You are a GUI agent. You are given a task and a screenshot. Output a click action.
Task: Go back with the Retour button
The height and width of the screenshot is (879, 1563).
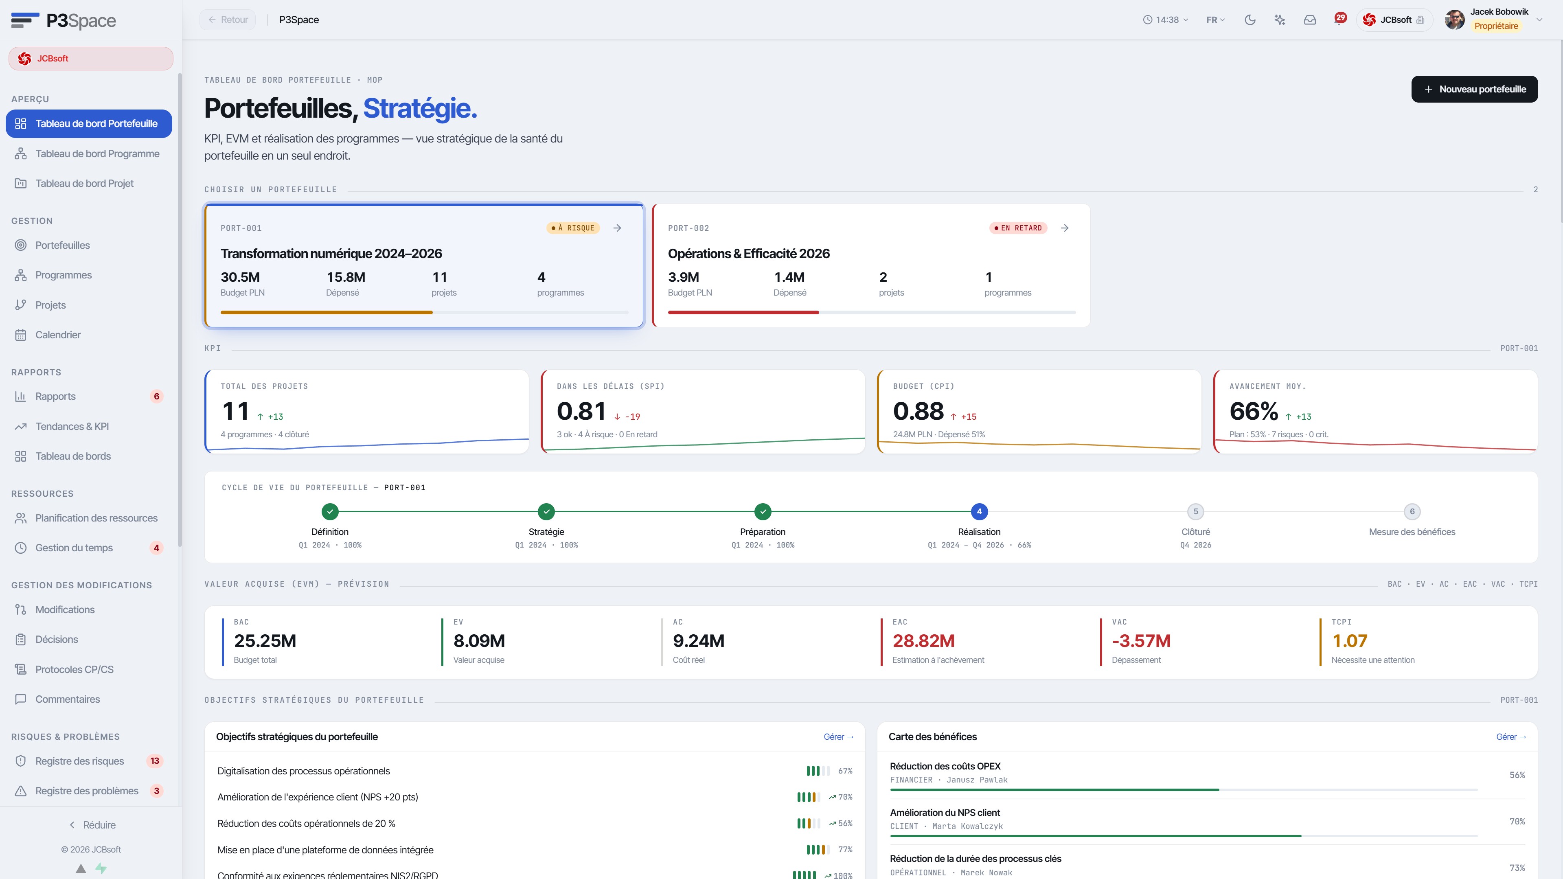pos(228,20)
